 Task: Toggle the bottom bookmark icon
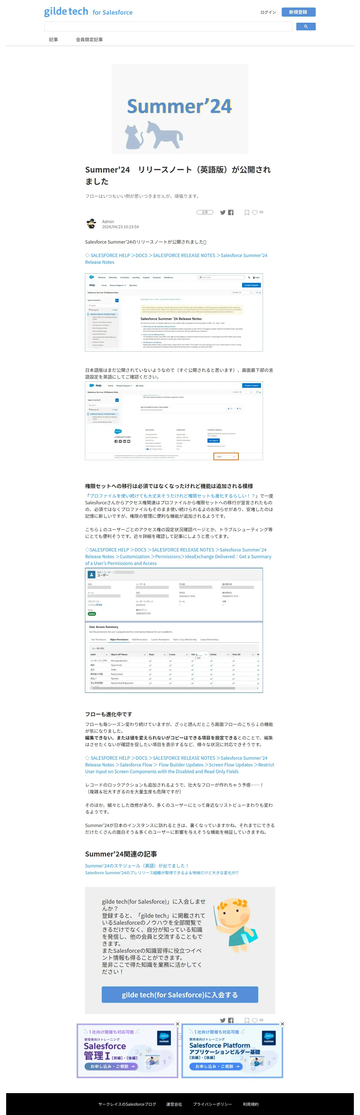(247, 1020)
